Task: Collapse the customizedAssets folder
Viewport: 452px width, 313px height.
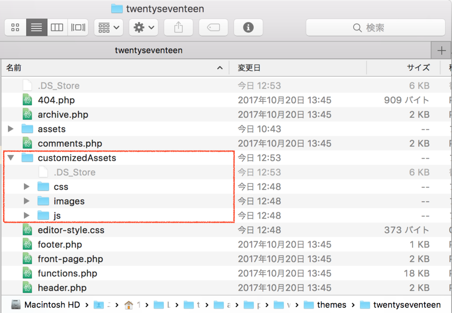Action: point(11,158)
